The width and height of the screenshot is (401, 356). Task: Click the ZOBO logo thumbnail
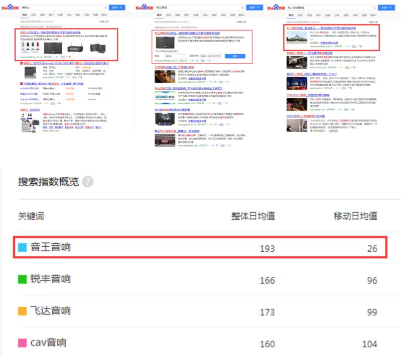point(165,99)
